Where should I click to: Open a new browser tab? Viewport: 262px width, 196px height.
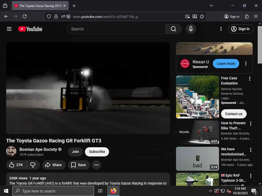coord(74,6)
